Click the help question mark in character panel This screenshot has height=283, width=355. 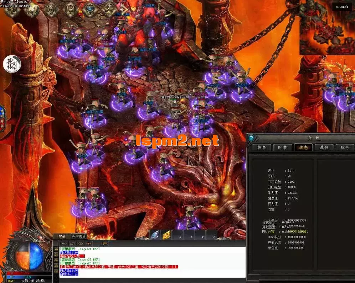click(x=251, y=138)
